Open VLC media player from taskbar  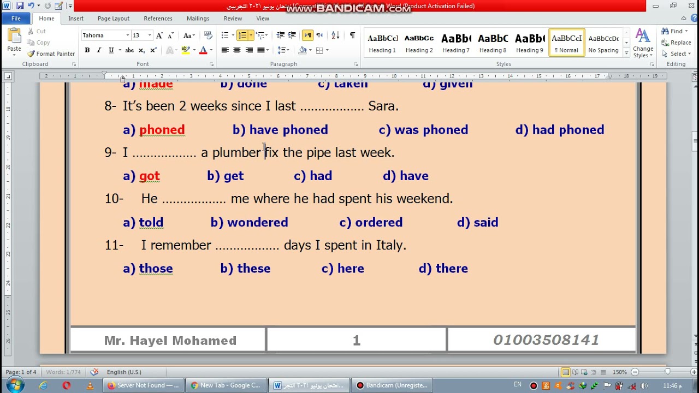(x=90, y=385)
